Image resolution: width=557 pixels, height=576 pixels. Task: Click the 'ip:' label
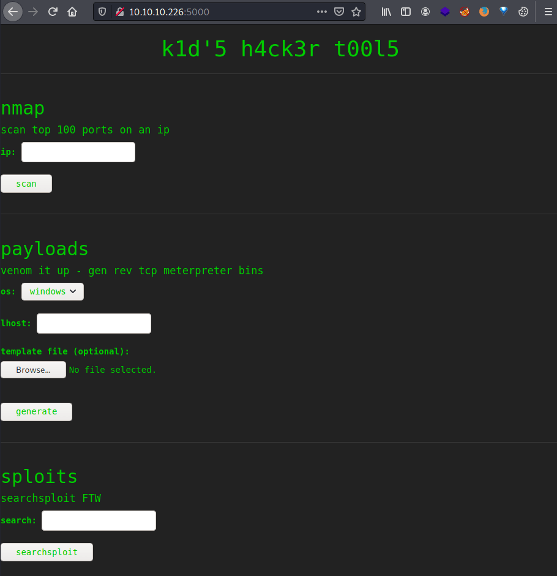coord(8,152)
